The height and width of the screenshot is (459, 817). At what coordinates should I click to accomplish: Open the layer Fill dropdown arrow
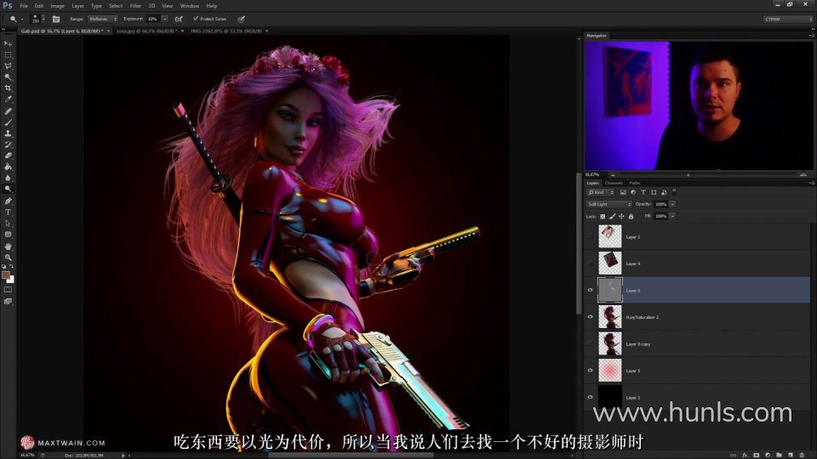[x=672, y=216]
